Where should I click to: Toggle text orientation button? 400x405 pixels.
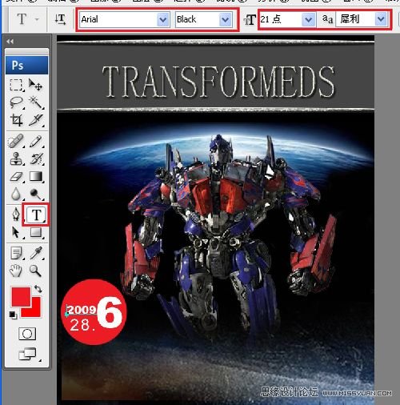(60, 19)
